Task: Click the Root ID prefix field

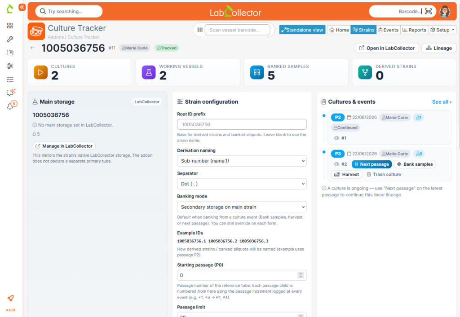Action: pos(242,124)
